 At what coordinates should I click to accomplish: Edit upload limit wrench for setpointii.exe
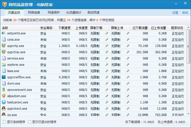(x=128, y=33)
